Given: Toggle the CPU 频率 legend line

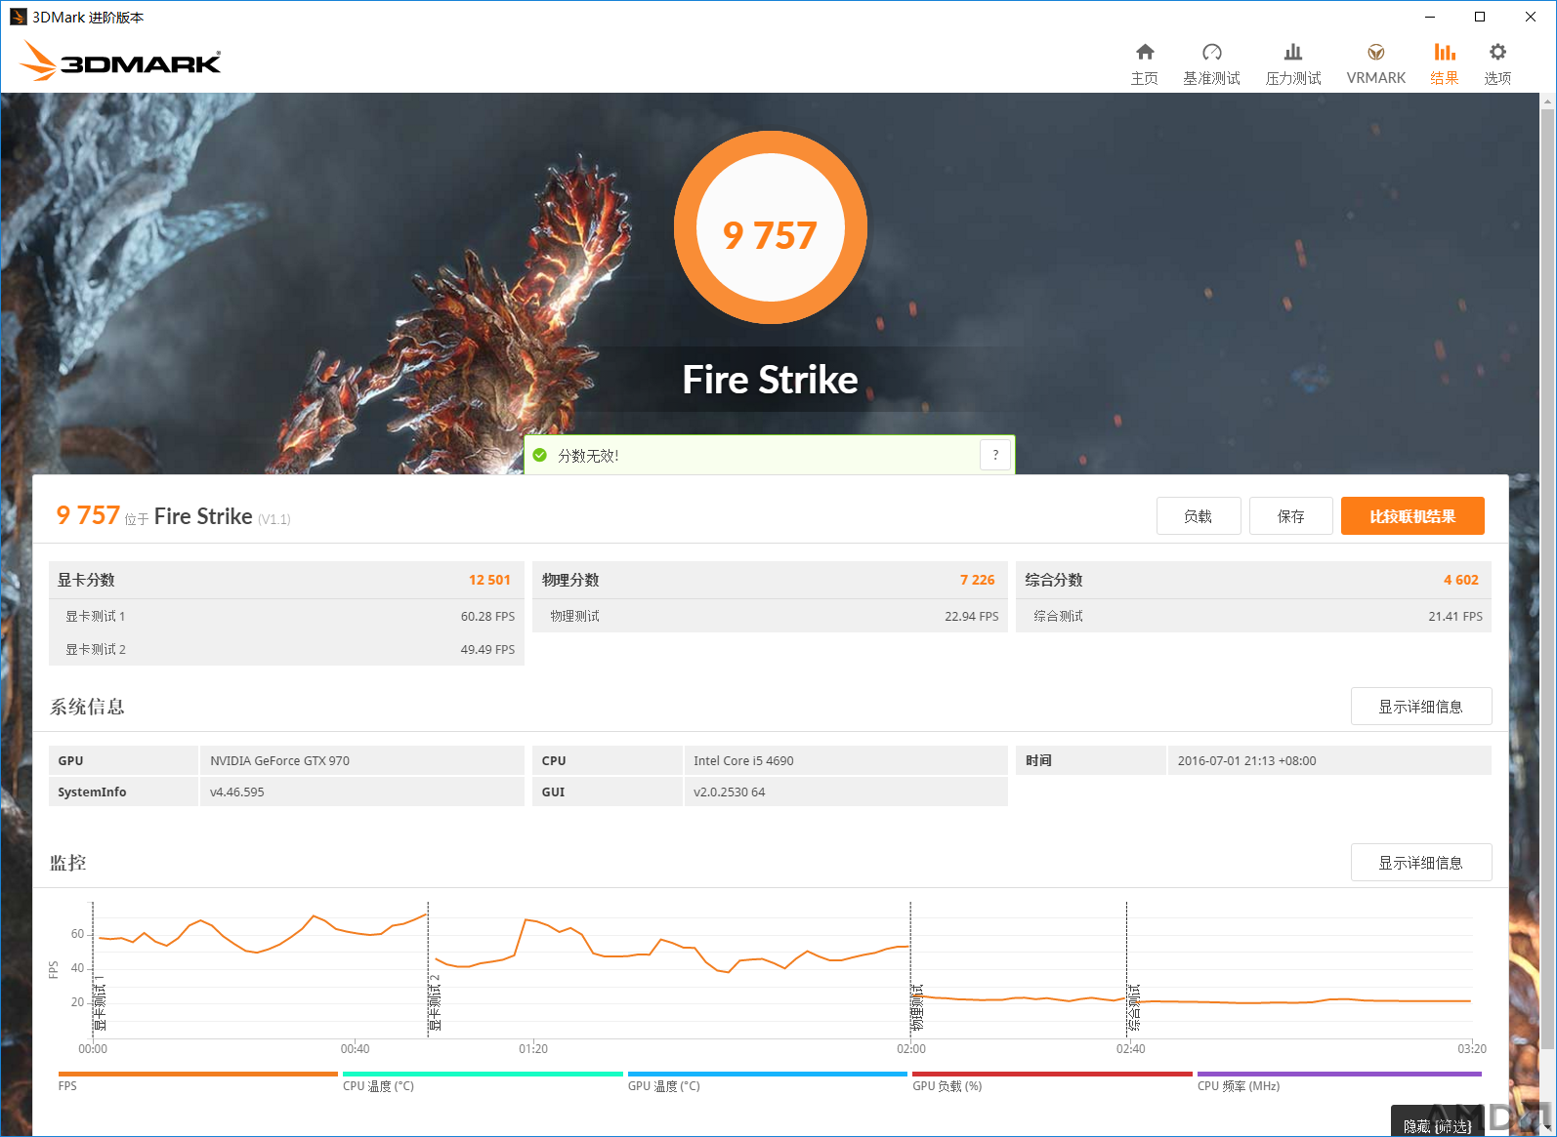Looking at the screenshot, I should [1339, 1075].
